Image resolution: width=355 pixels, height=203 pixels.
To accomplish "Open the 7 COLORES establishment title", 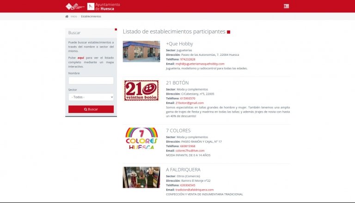I will [x=178, y=131].
